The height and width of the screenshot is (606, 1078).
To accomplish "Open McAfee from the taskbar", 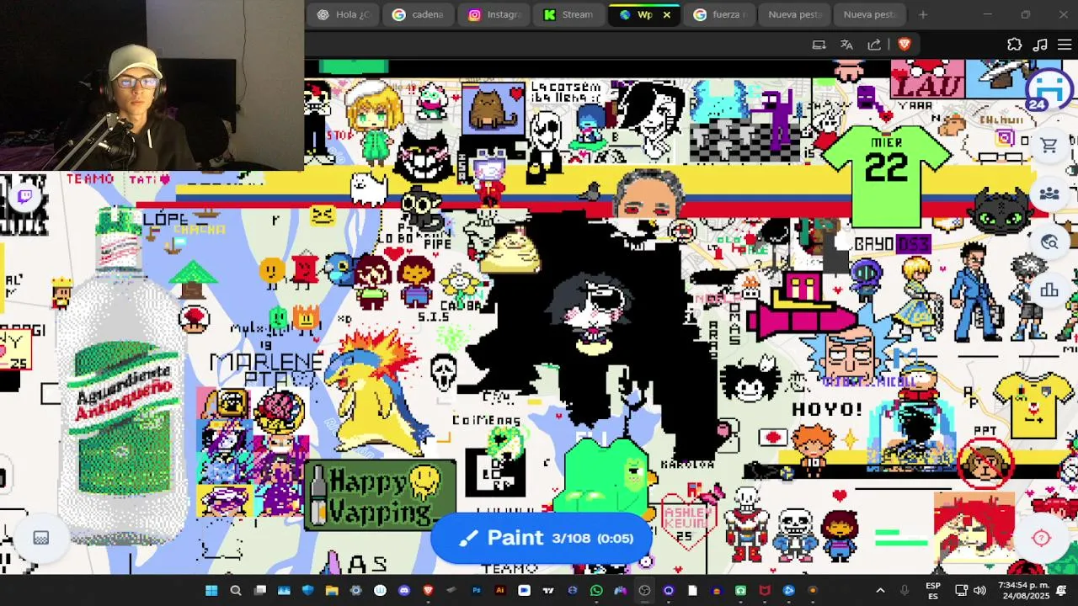I will [x=765, y=590].
